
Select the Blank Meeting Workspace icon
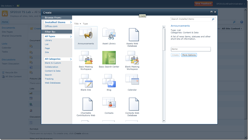point(132,58)
